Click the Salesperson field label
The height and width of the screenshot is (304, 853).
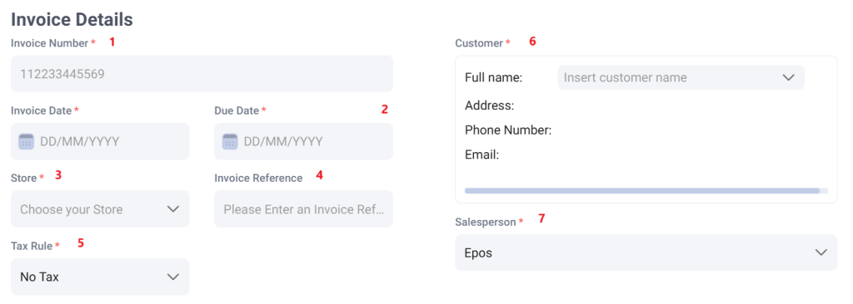(x=486, y=222)
